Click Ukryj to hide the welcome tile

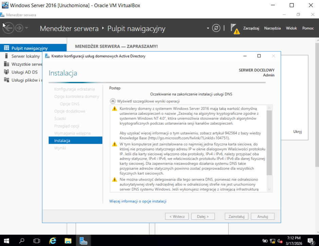coord(297,132)
